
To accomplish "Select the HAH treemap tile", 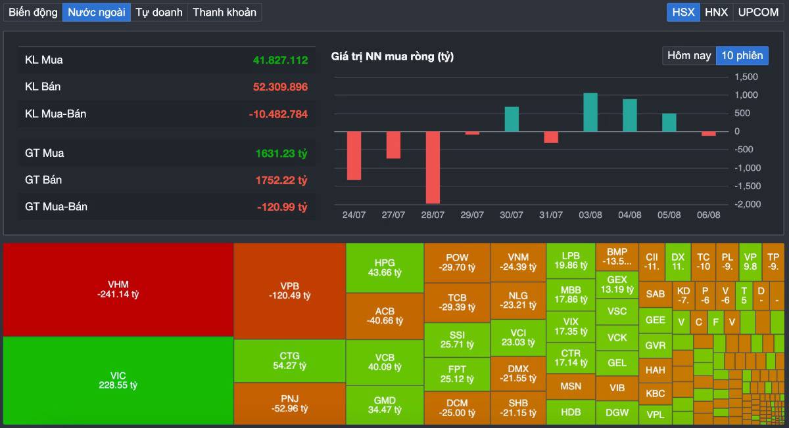I will [656, 370].
